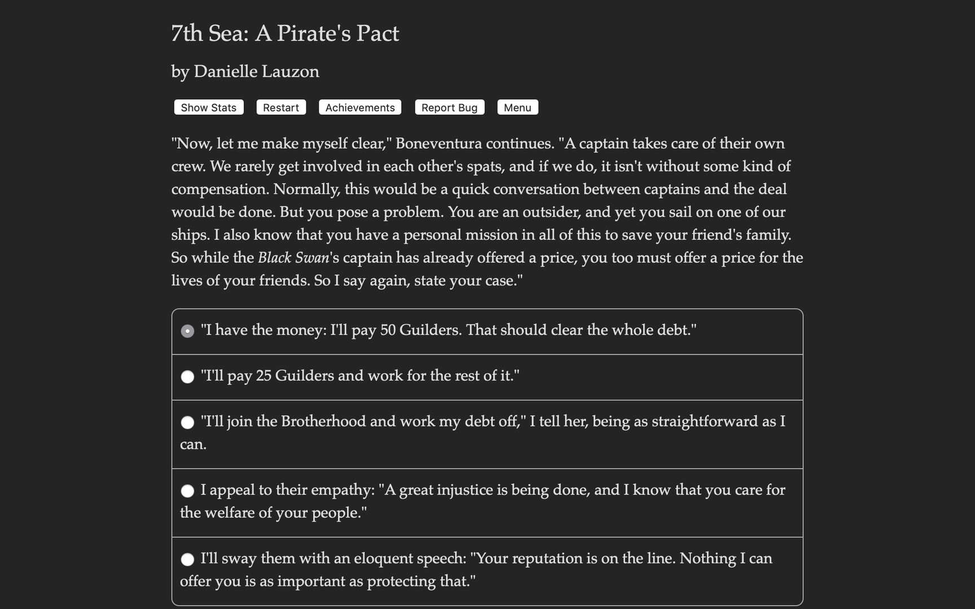This screenshot has height=609, width=975.
Task: Pick the option appealing to their empathy
Action: 187,491
